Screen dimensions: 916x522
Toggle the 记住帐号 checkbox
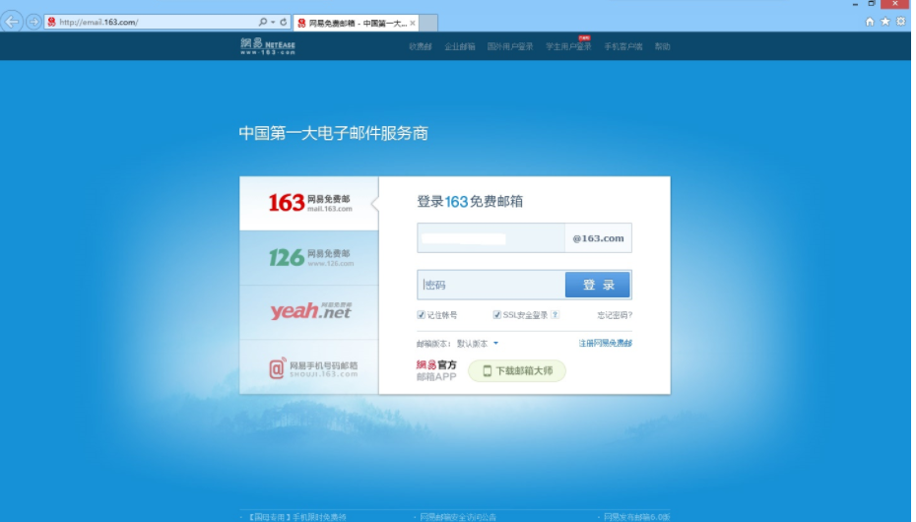(421, 315)
